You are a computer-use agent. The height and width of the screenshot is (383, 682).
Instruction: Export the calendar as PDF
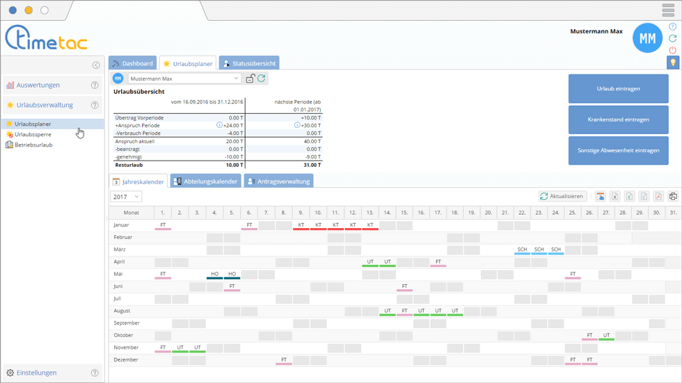(658, 197)
